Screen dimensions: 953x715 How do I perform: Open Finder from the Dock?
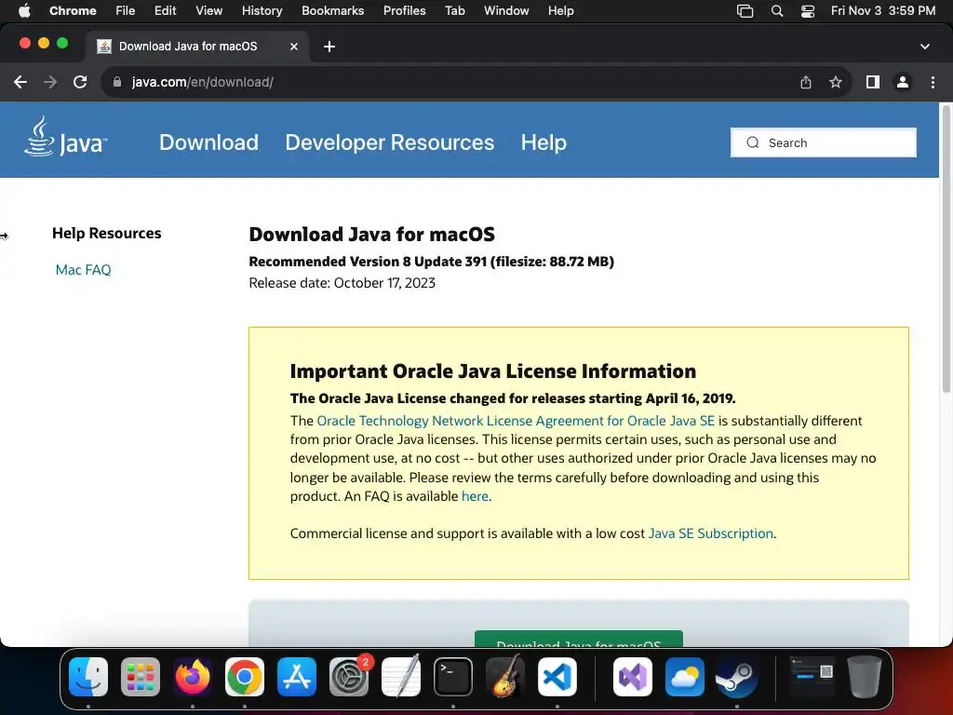[x=88, y=677]
